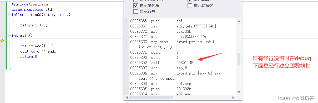Viewport: 318px width, 103px height.
Task: Click the 'return 0;' line in editor
Action: (29, 56)
